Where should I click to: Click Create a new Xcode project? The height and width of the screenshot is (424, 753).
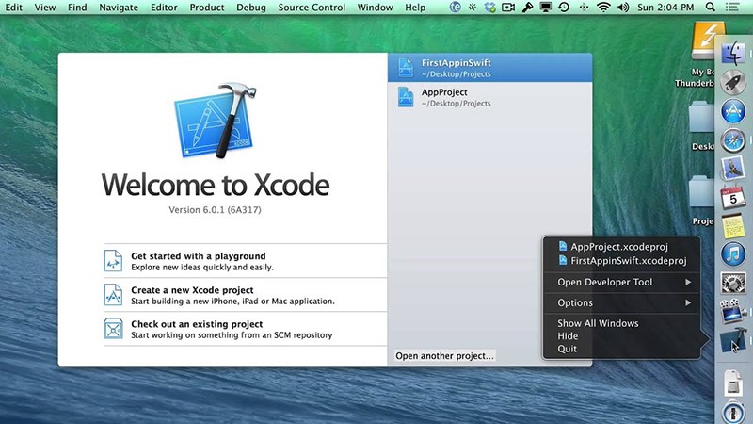(246, 295)
